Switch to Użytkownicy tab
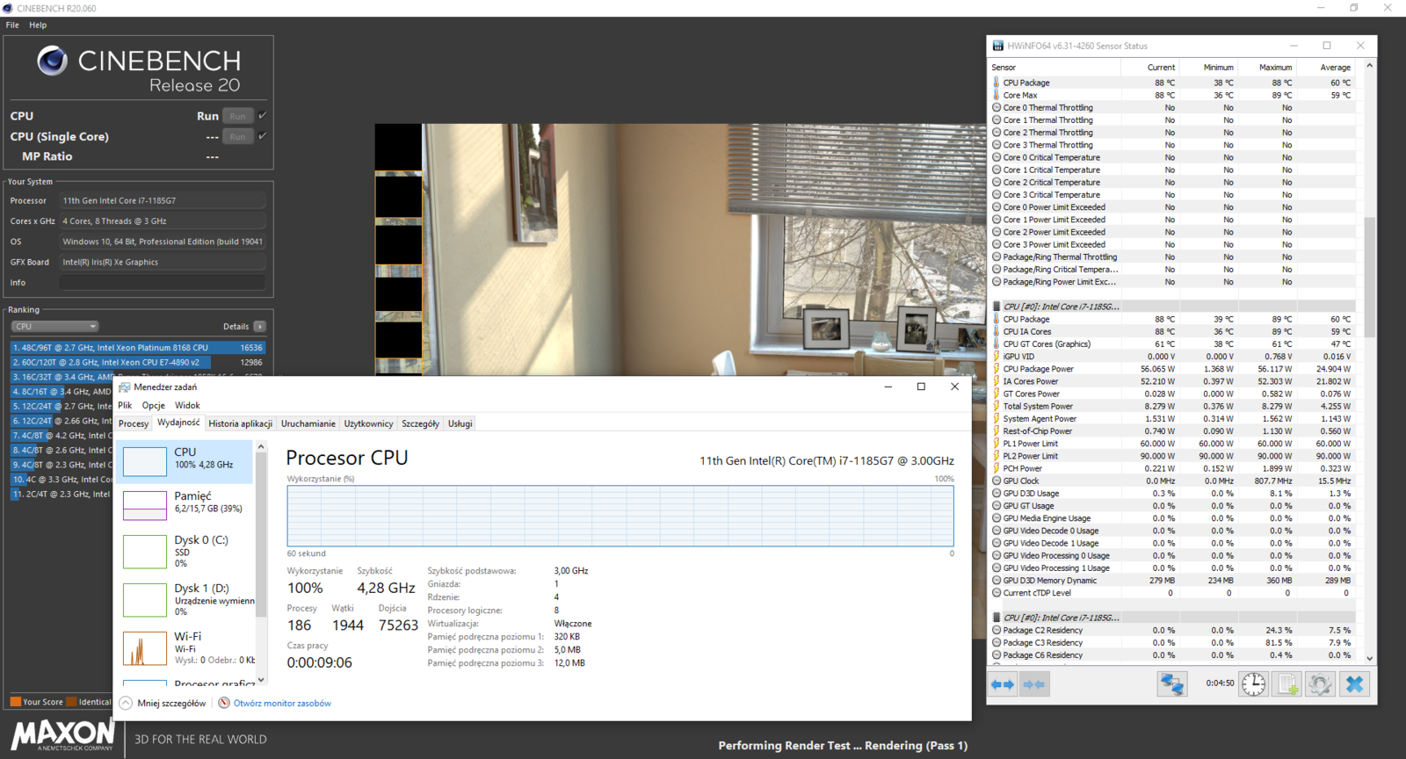The image size is (1406, 759). pyautogui.click(x=368, y=423)
